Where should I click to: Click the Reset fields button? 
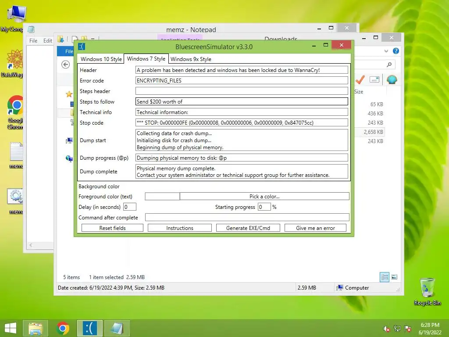click(112, 228)
